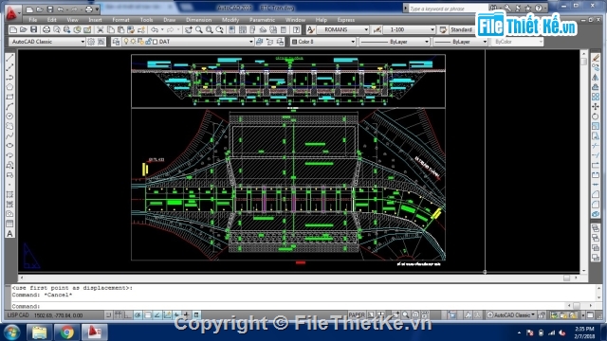Click the Command line input field

(302, 306)
